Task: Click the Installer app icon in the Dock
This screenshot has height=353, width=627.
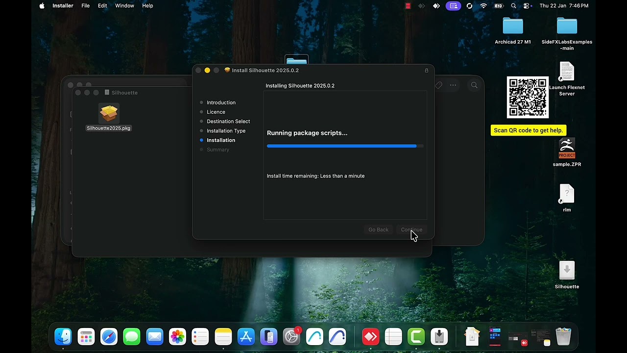Action: pos(439,337)
